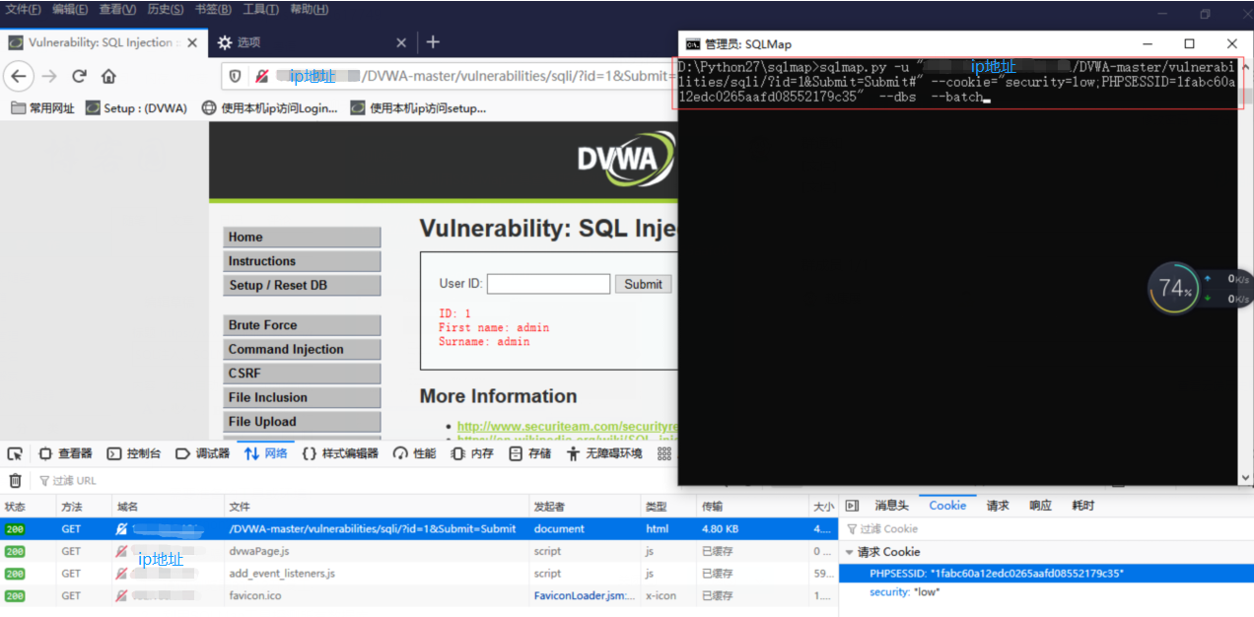Click the SQLMap console title bar icon
Image resolution: width=1254 pixels, height=617 pixels.
[693, 43]
